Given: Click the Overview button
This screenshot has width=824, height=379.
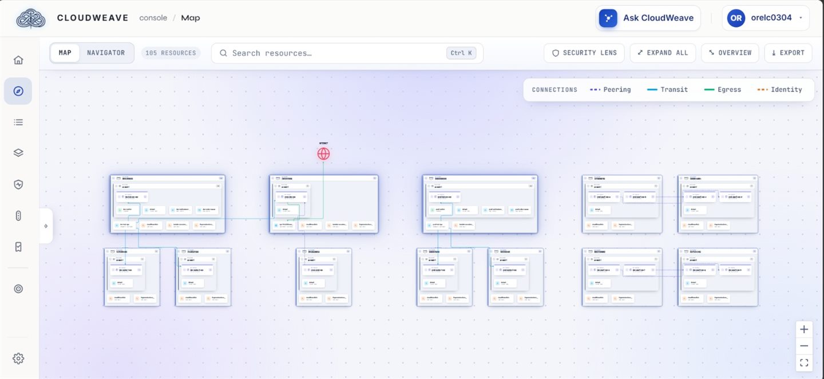Looking at the screenshot, I should pyautogui.click(x=730, y=53).
